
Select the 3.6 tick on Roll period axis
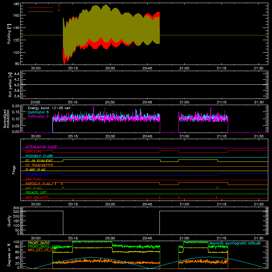point(17,96)
